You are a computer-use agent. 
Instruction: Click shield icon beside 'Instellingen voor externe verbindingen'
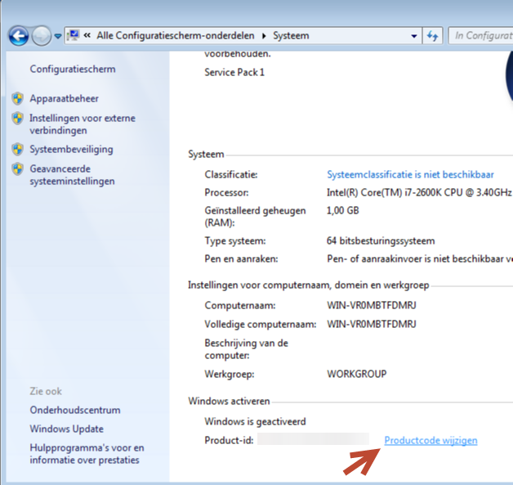tap(18, 119)
